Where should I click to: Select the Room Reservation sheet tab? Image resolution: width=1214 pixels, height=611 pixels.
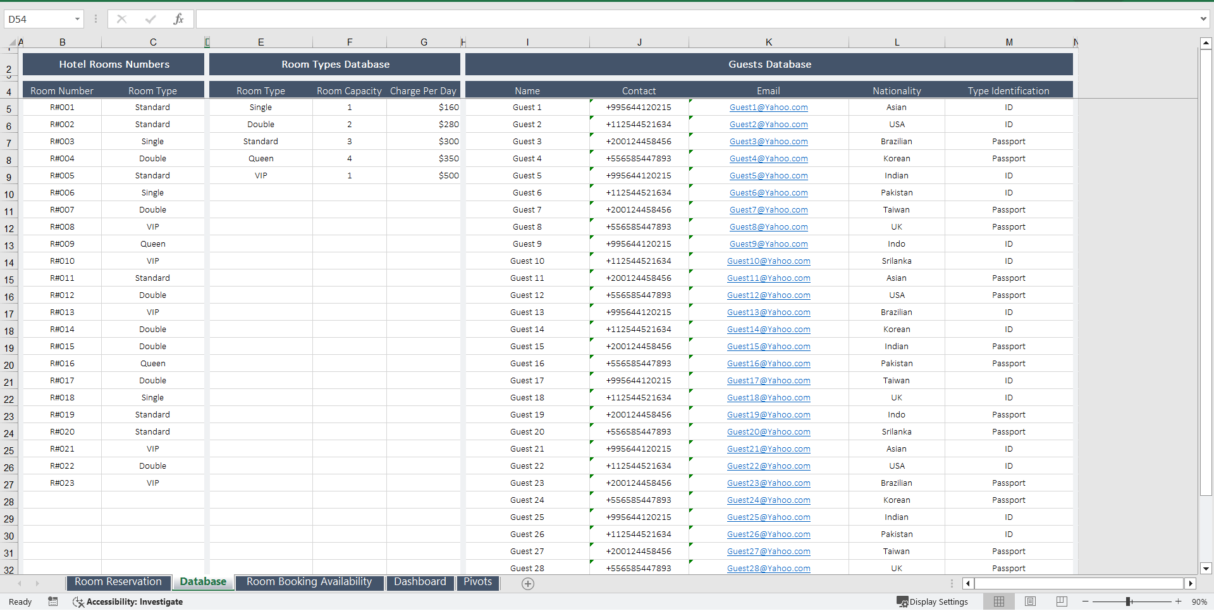pos(118,581)
